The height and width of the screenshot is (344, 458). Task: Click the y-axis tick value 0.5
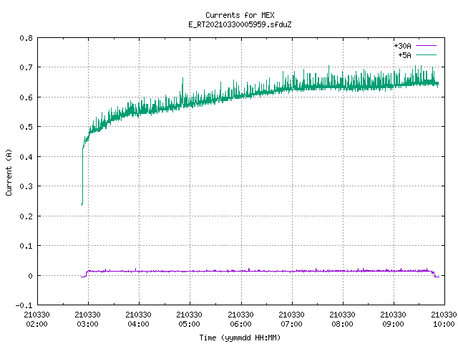(x=26, y=127)
